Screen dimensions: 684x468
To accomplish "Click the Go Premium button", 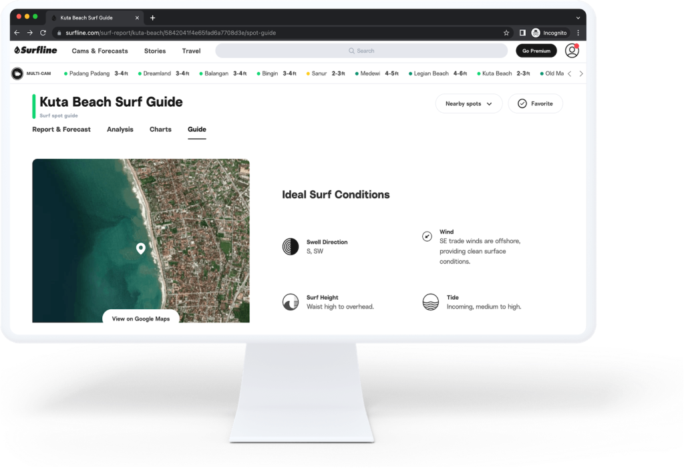I will pyautogui.click(x=536, y=51).
